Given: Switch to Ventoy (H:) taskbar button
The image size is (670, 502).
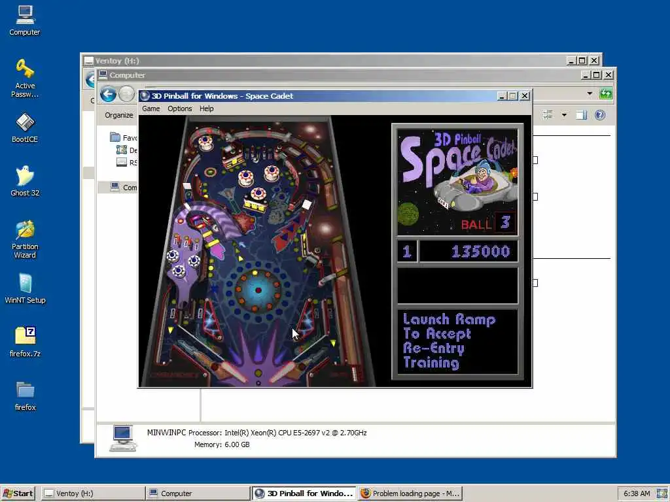Looking at the screenshot, I should tap(93, 494).
